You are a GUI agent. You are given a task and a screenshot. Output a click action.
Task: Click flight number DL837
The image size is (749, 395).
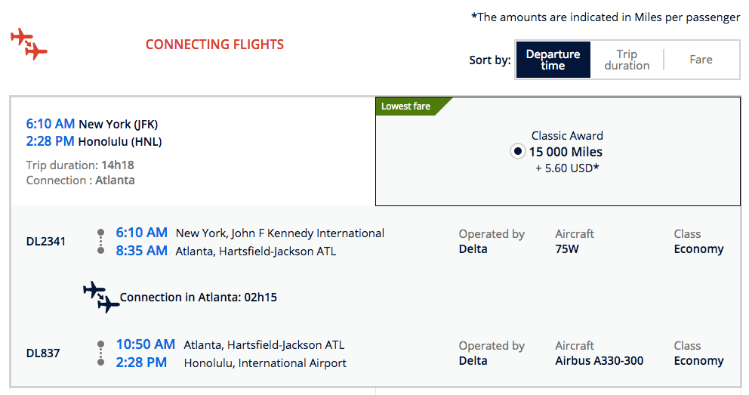pyautogui.click(x=43, y=353)
